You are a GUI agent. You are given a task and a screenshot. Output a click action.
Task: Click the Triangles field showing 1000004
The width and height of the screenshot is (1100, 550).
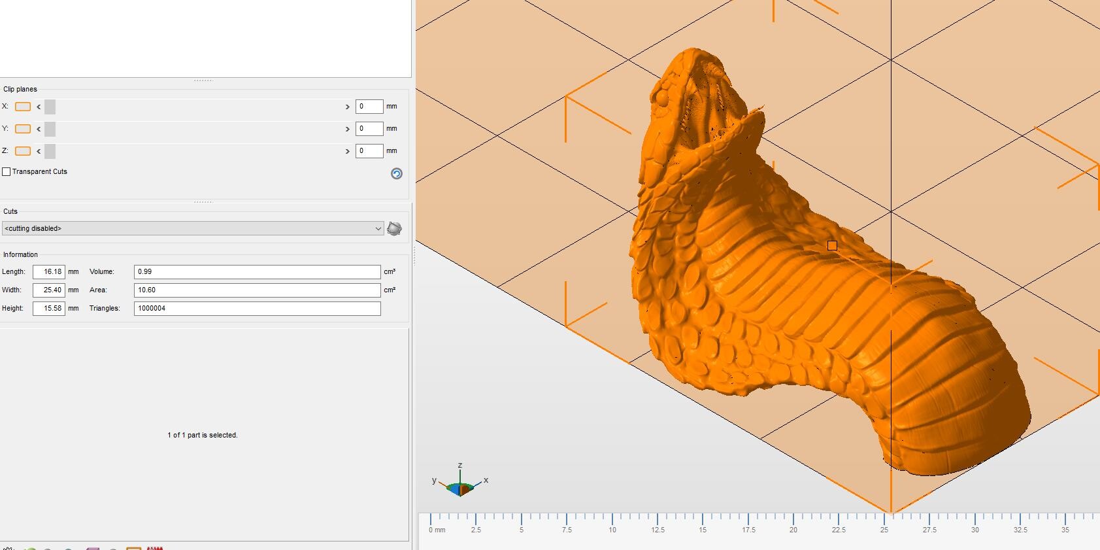(x=258, y=308)
